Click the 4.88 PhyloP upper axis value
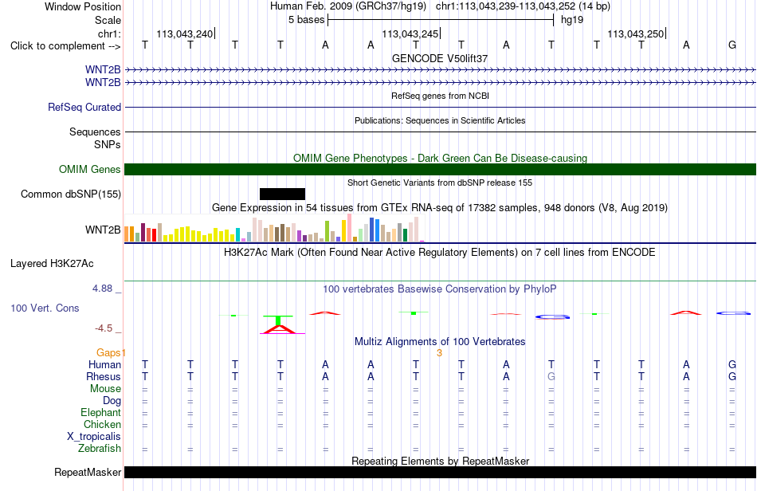This screenshot has width=757, height=491. [102, 289]
